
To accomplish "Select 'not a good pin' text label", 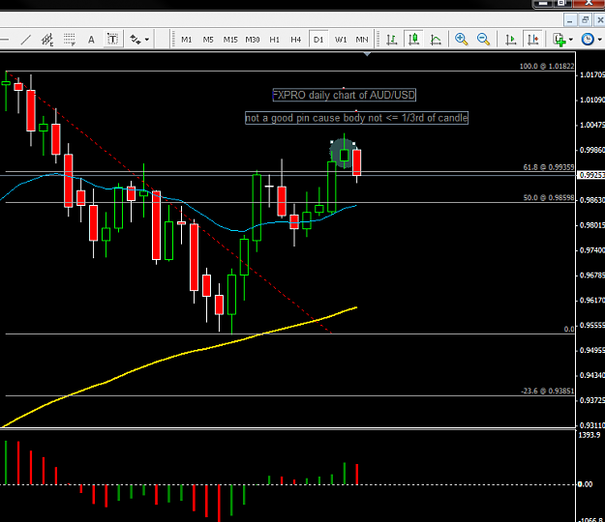I will [x=356, y=118].
